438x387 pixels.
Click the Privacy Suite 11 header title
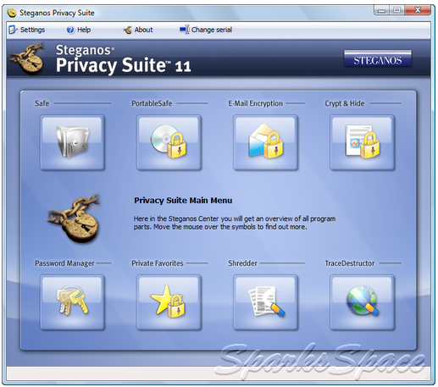pos(123,65)
